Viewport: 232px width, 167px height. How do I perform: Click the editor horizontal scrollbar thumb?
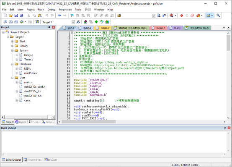coord(88,122)
